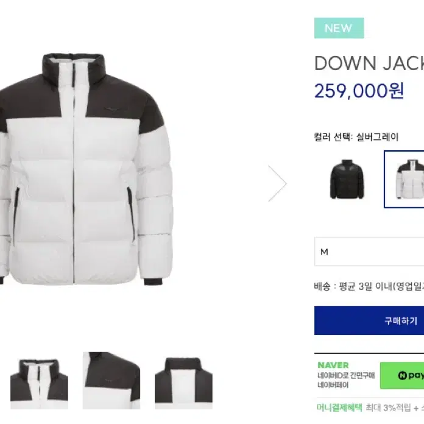Click the green Naver Pay button
Viewport: 424px width, 424px height.
(402, 376)
